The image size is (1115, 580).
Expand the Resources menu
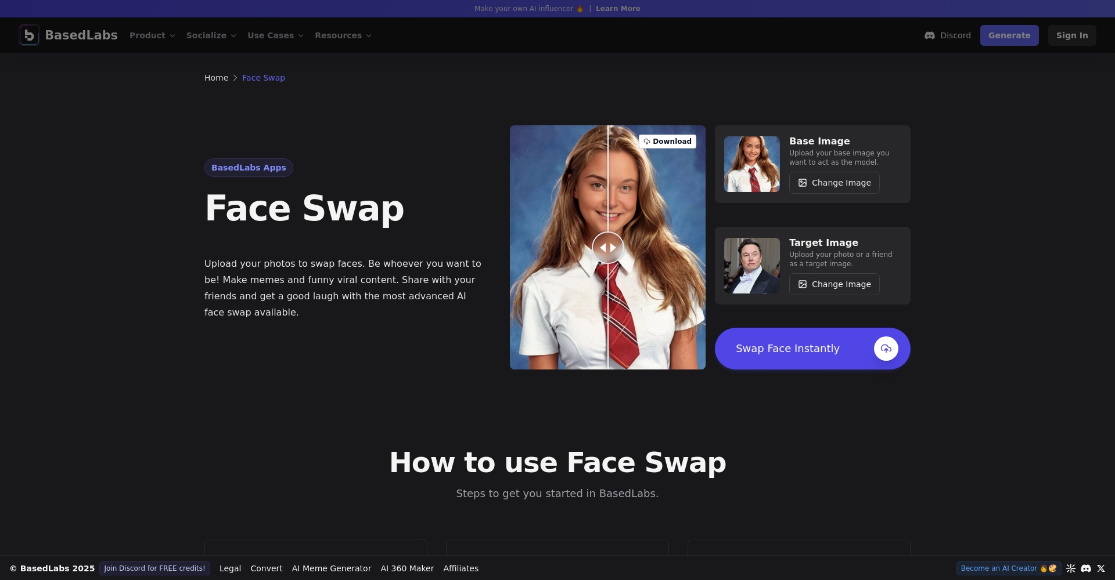[x=343, y=35]
